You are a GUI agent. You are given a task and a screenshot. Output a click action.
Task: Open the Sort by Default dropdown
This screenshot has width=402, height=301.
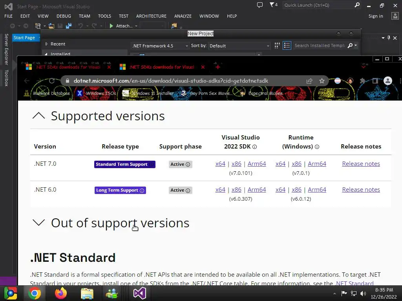[239, 46]
